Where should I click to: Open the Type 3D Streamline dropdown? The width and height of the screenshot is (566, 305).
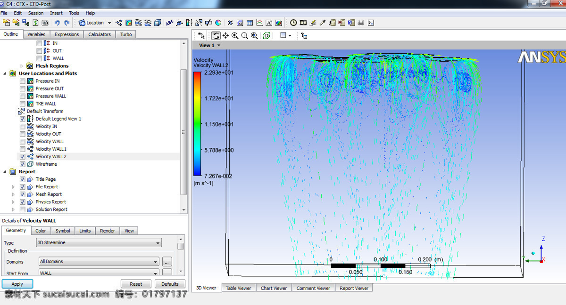pos(99,243)
